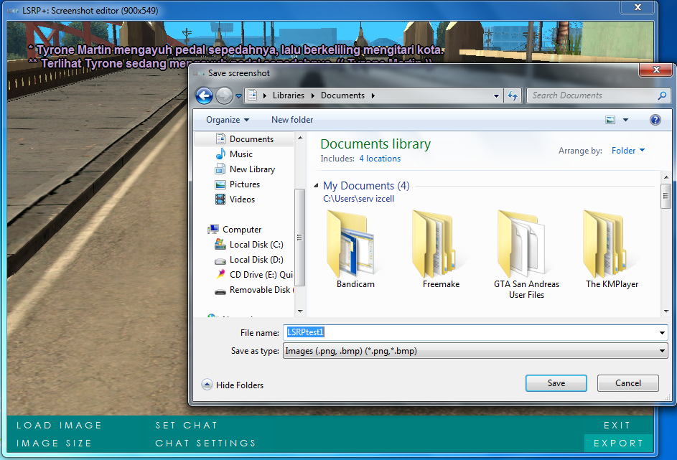Open the address bar previous locations dropdown
Screen dimensions: 677x460
(497, 95)
